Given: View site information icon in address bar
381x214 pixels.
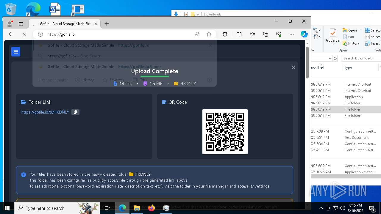Looking at the screenshot, I should tap(40, 34).
